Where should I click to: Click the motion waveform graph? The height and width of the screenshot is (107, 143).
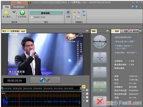pyautogui.click(x=41, y=100)
